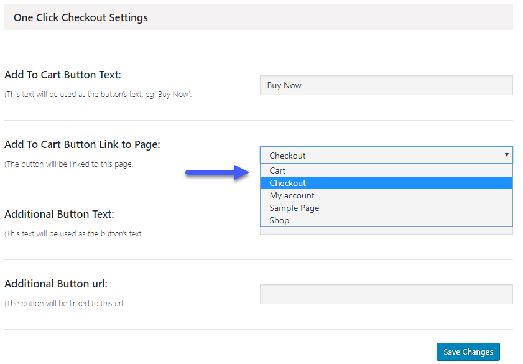523x364 pixels.
Task: Click the hint text below Additional Button Text
Action: pyautogui.click(x=74, y=233)
